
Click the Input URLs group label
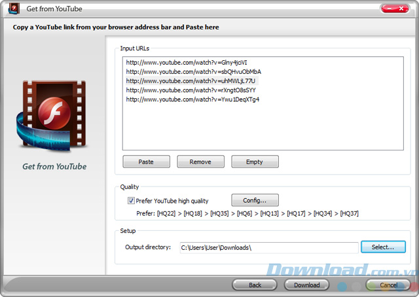coord(134,48)
